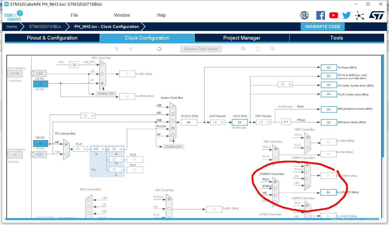The image size is (389, 225).
Task: Open the APB Prescaler dropdown
Action: pyautogui.click(x=263, y=122)
